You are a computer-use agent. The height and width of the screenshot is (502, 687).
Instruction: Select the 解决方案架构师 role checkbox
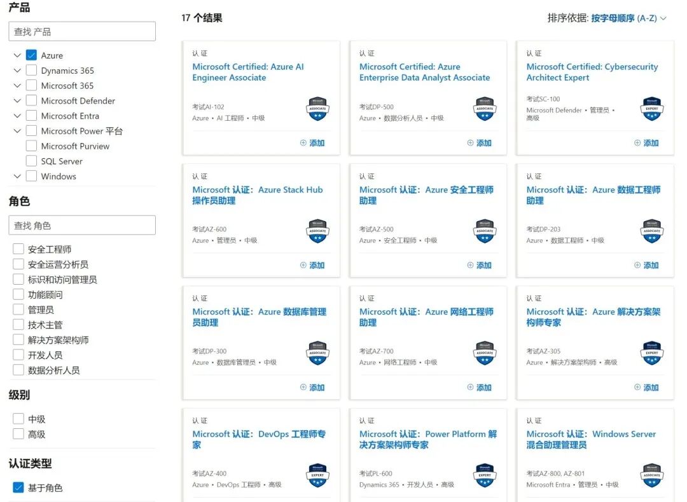click(x=18, y=339)
